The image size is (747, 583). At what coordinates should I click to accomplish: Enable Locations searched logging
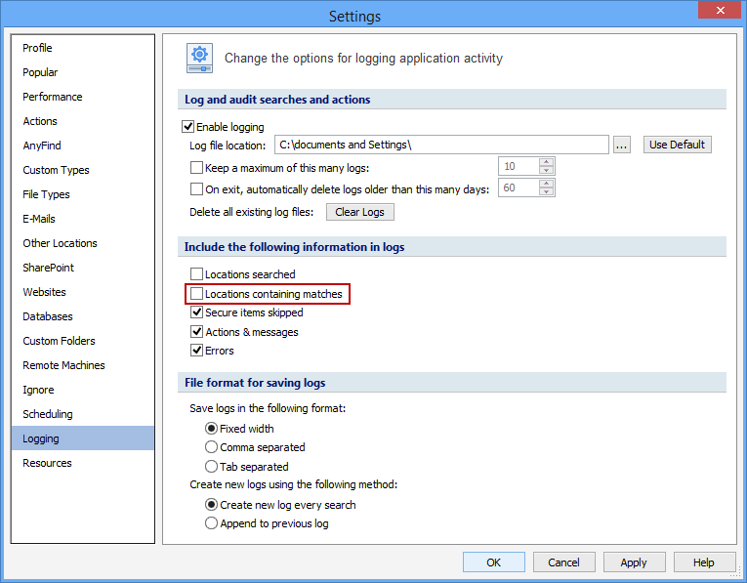click(197, 274)
